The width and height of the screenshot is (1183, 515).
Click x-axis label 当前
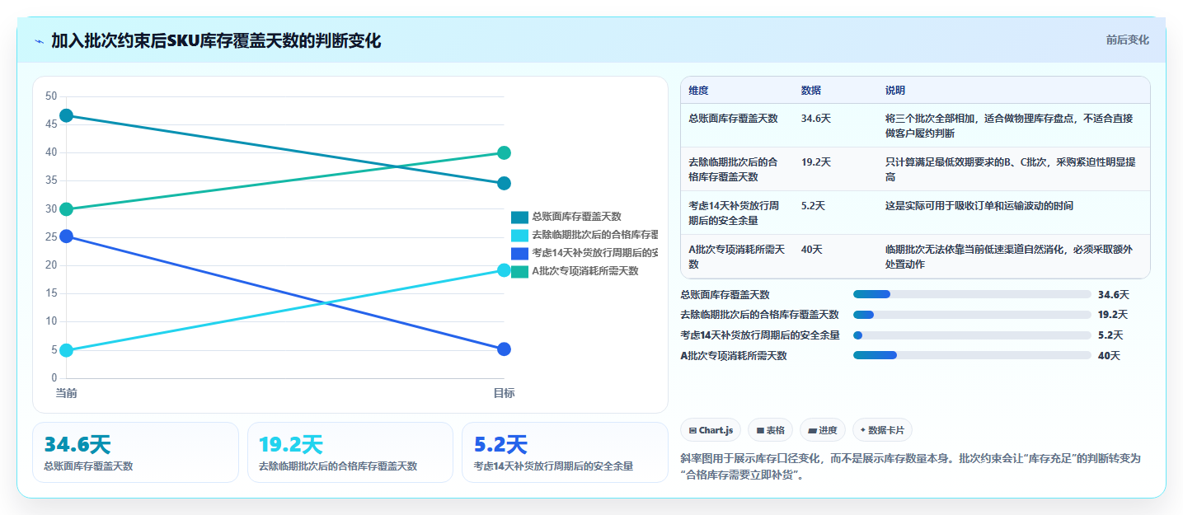tap(67, 393)
